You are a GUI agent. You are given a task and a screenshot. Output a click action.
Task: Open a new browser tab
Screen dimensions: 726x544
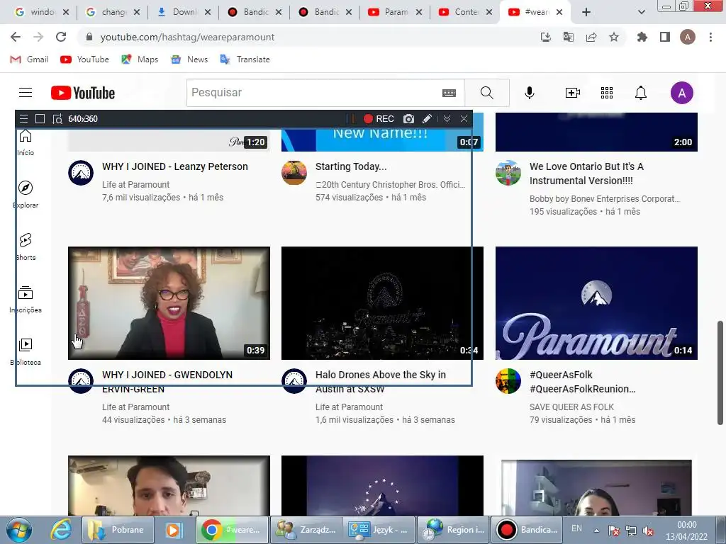[586, 13]
